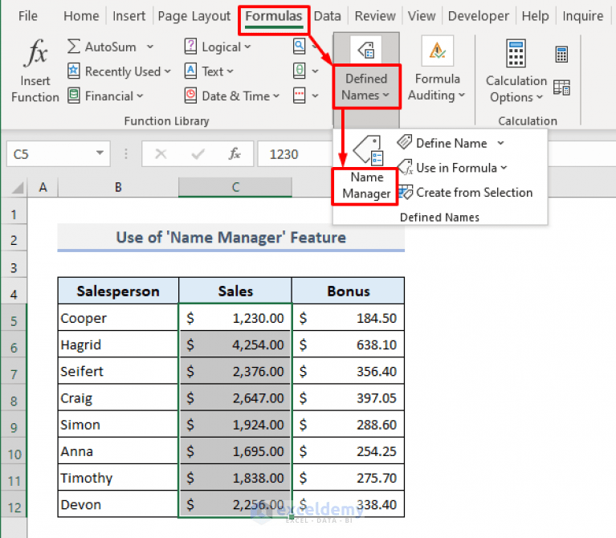Open Name Manager from the dropdown panel

366,169
